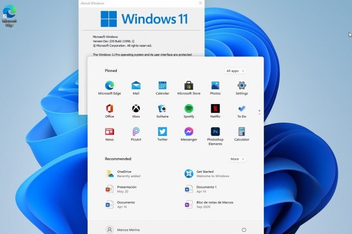The image size is (352, 234).
Task: Open the Xbox app
Action: [x=136, y=111]
